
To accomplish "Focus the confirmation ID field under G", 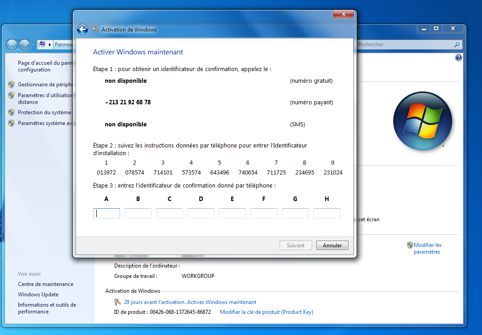I will (x=295, y=213).
